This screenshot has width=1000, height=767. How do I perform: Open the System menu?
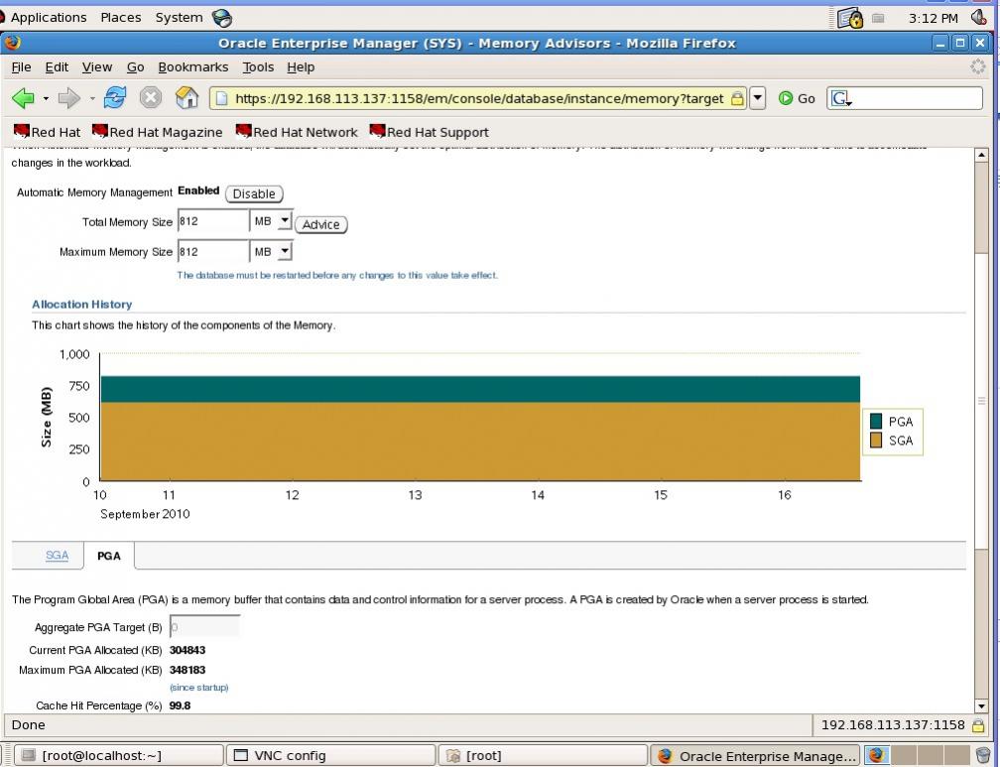click(x=179, y=18)
